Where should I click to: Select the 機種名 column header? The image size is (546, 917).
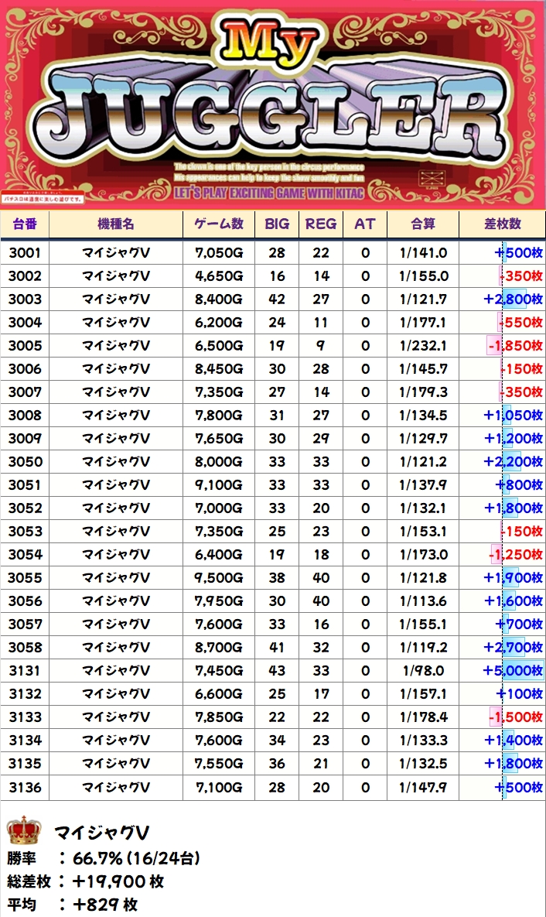point(116,224)
